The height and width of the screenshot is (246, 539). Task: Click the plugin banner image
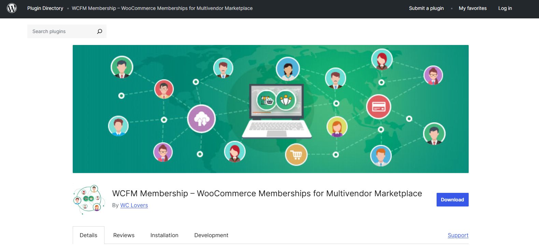[x=271, y=109]
